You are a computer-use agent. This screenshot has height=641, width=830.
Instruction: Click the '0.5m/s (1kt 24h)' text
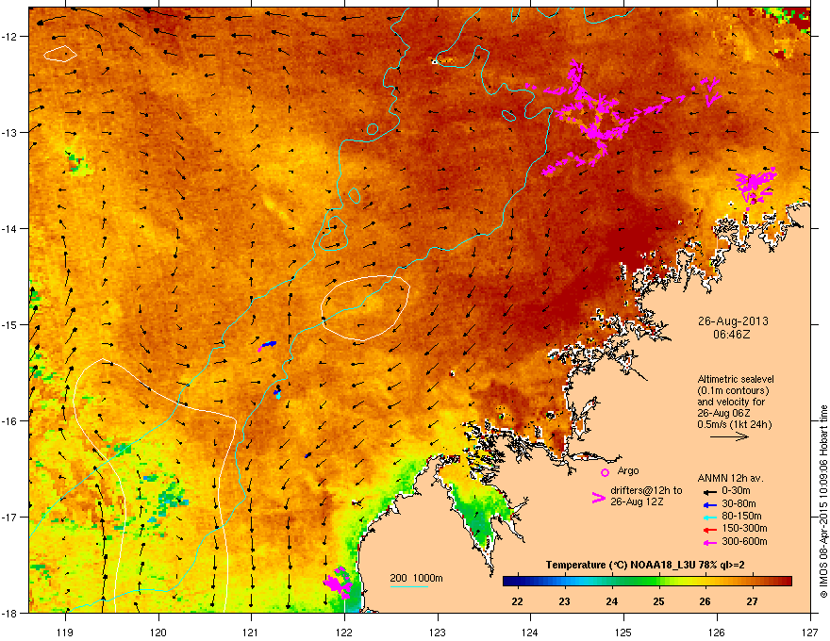click(734, 425)
